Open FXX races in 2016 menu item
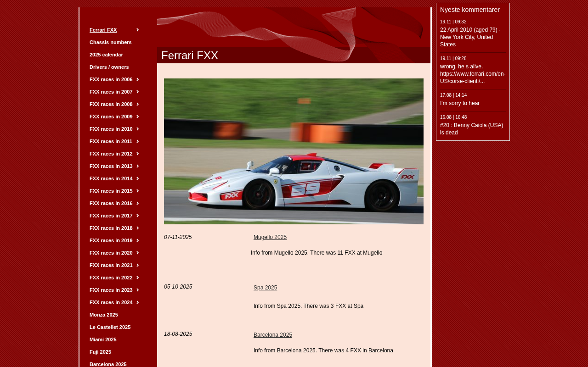This screenshot has height=367, width=588. click(111, 203)
